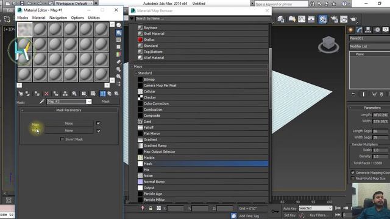Open the Modes menu in Material Editor

23,18
